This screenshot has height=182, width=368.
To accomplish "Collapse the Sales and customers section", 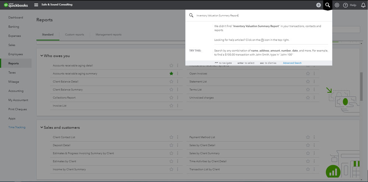I will tap(42, 128).
